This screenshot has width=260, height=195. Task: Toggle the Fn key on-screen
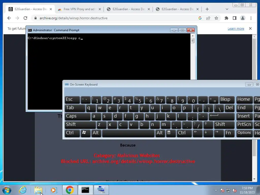pos(230,133)
